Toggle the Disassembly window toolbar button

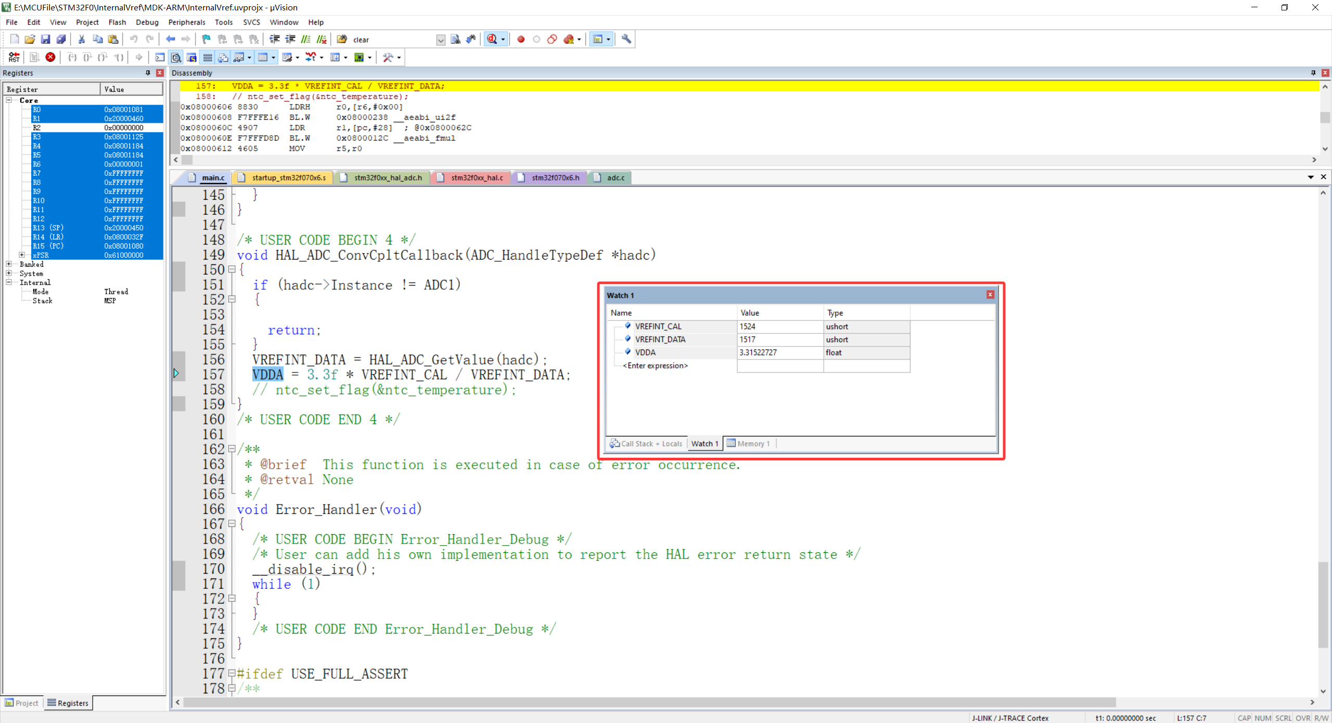pyautogui.click(x=176, y=57)
